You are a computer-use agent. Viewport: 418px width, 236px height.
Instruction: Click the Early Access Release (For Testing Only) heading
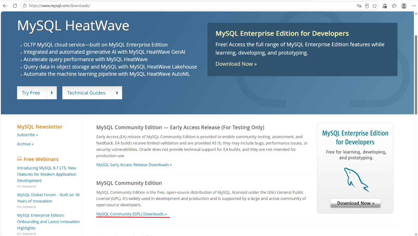click(x=180, y=127)
